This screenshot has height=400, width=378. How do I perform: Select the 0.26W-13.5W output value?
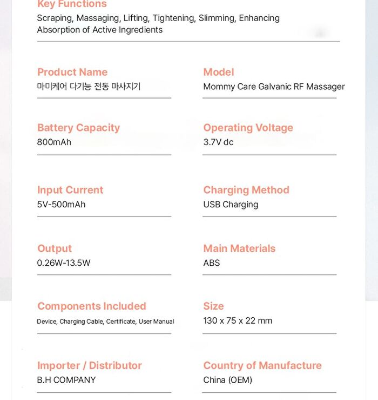(64, 263)
